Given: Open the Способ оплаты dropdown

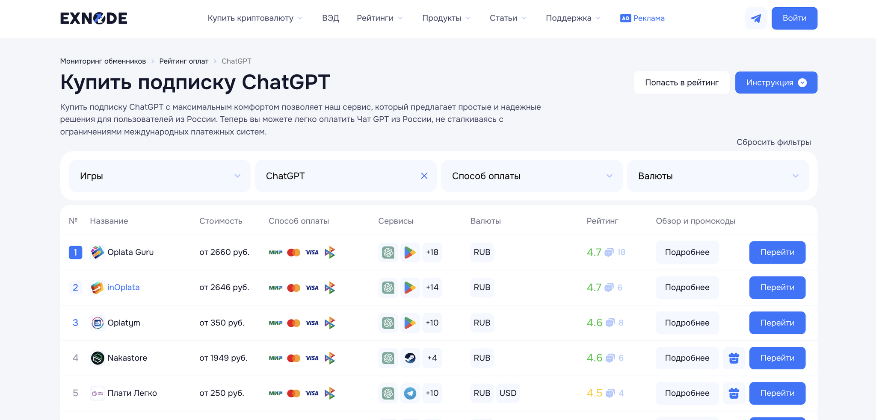Looking at the screenshot, I should [531, 176].
